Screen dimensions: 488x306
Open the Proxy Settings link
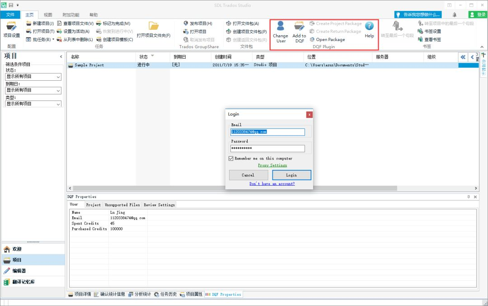(x=272, y=165)
